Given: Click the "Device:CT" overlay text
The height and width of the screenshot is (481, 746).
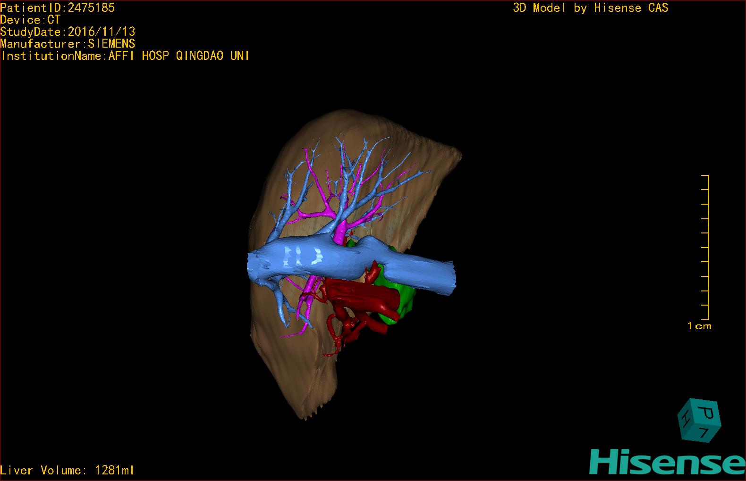Looking at the screenshot, I should tap(30, 20).
